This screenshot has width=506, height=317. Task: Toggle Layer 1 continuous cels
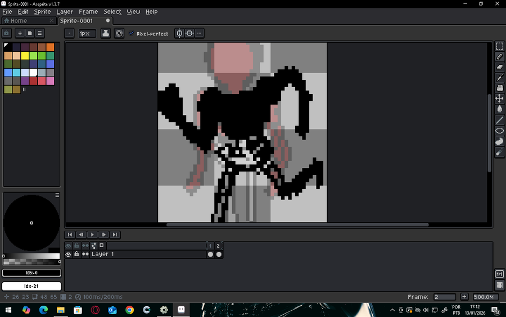click(85, 255)
